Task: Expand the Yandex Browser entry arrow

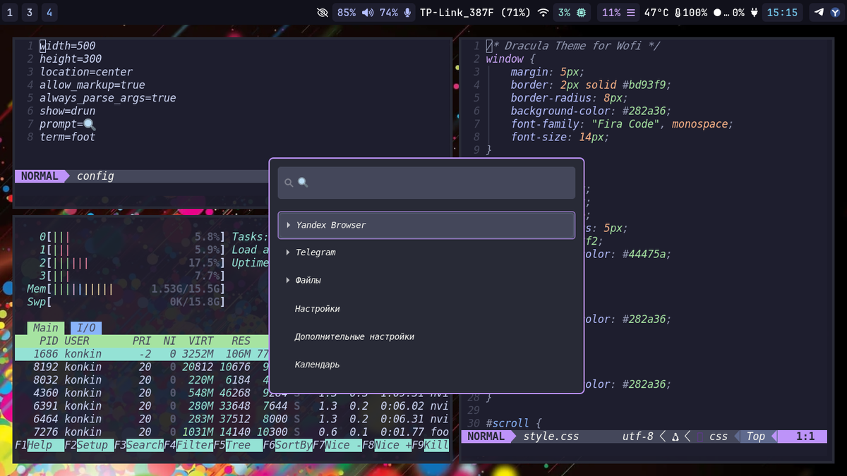Action: point(289,225)
